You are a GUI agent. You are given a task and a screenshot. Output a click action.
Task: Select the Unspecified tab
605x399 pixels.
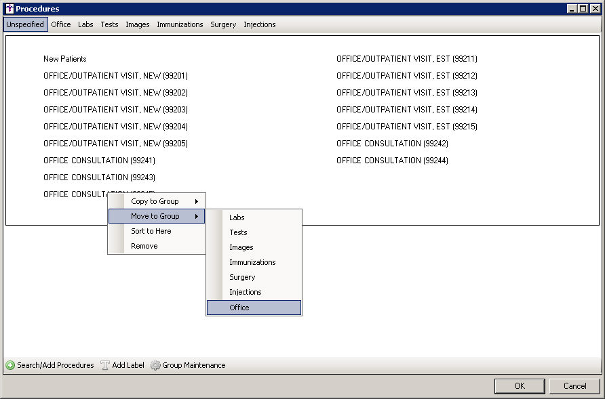(x=25, y=24)
